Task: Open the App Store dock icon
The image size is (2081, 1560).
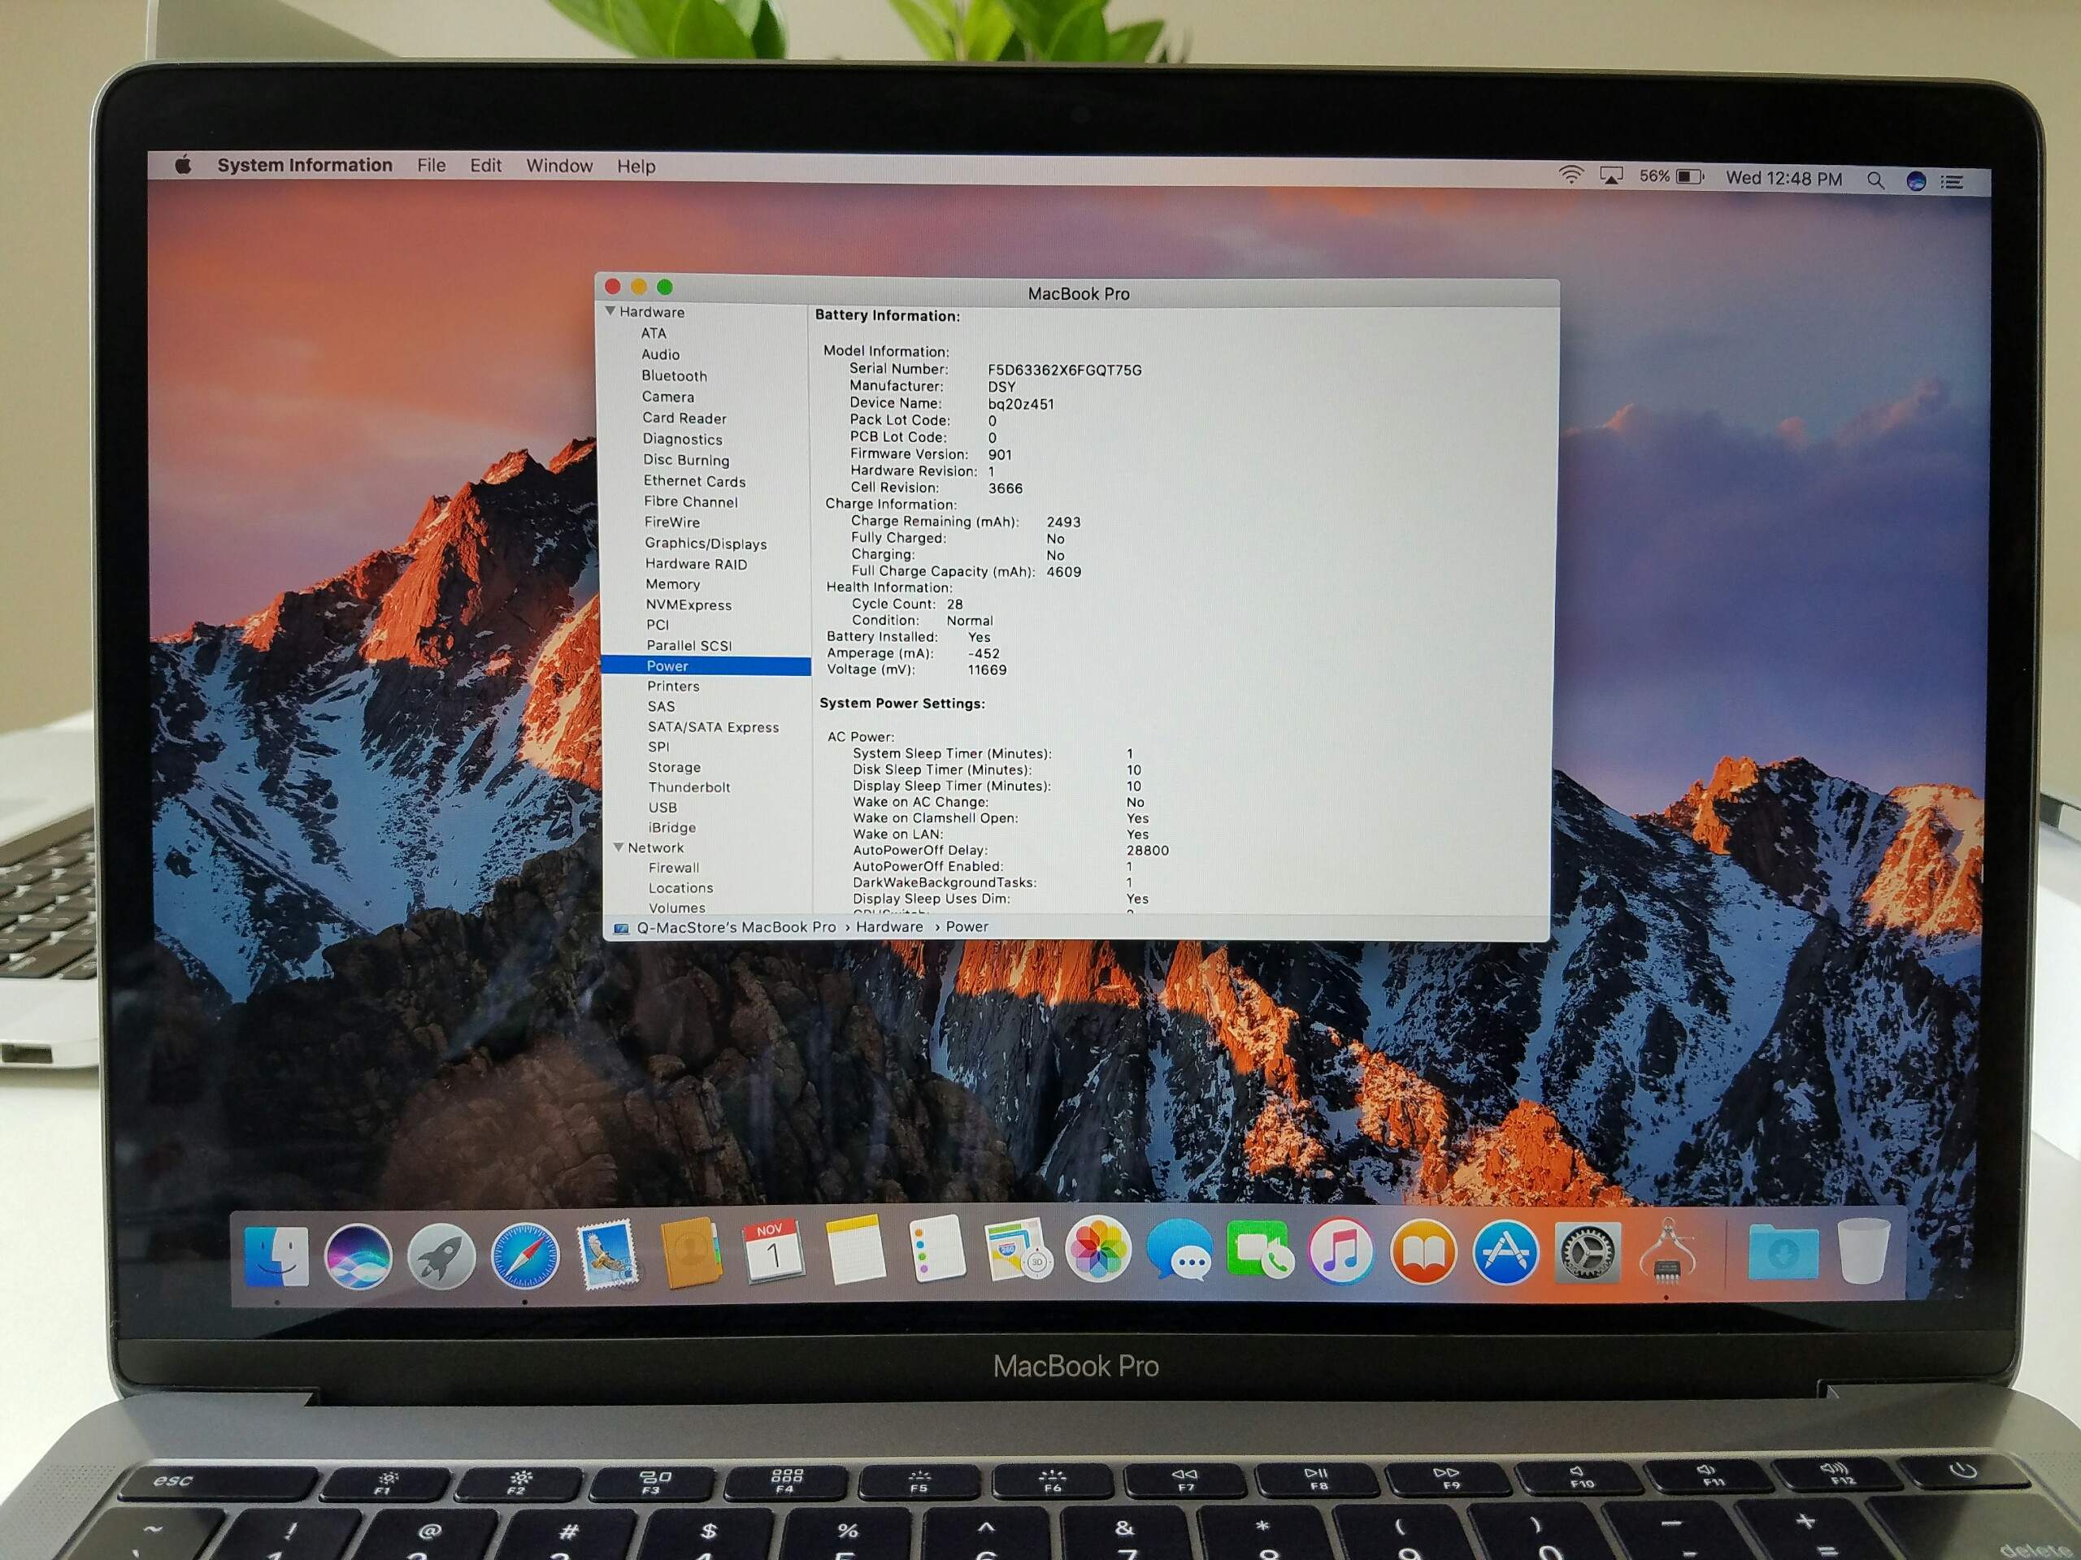Action: pyautogui.click(x=1505, y=1253)
